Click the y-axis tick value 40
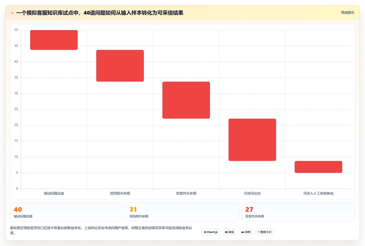 pyautogui.click(x=16, y=61)
